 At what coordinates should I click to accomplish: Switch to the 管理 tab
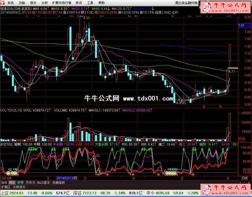point(20,183)
